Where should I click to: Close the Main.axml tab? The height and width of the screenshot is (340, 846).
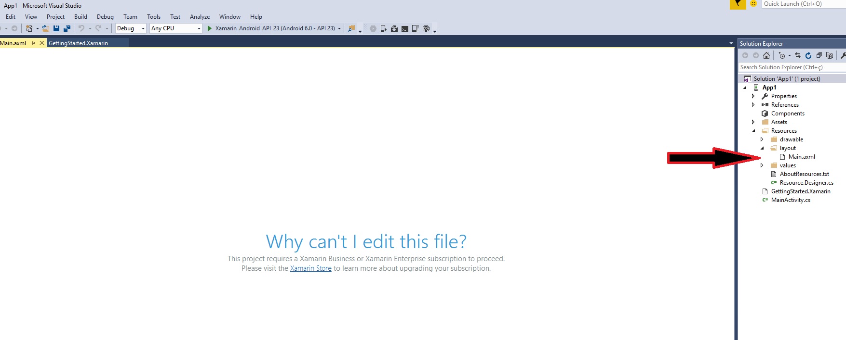[x=42, y=43]
